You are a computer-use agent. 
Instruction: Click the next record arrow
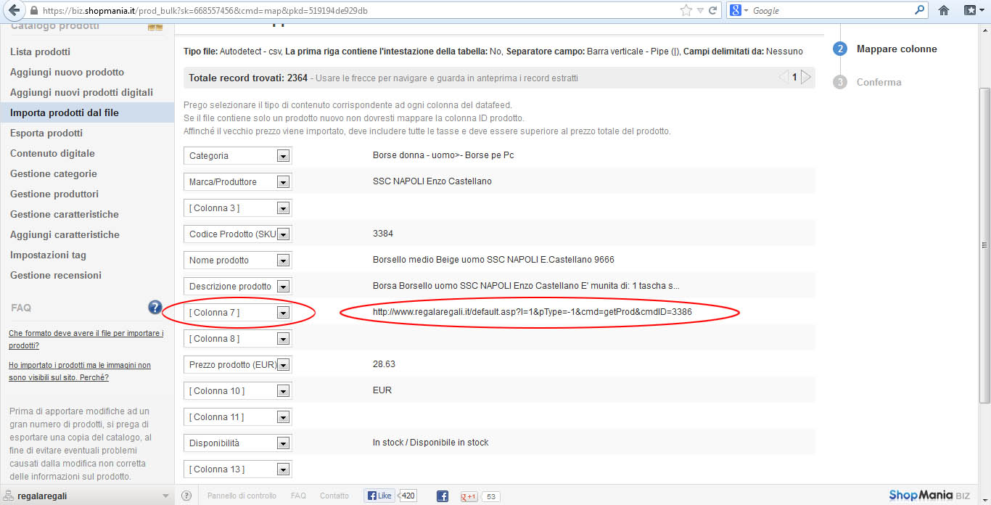(806, 77)
